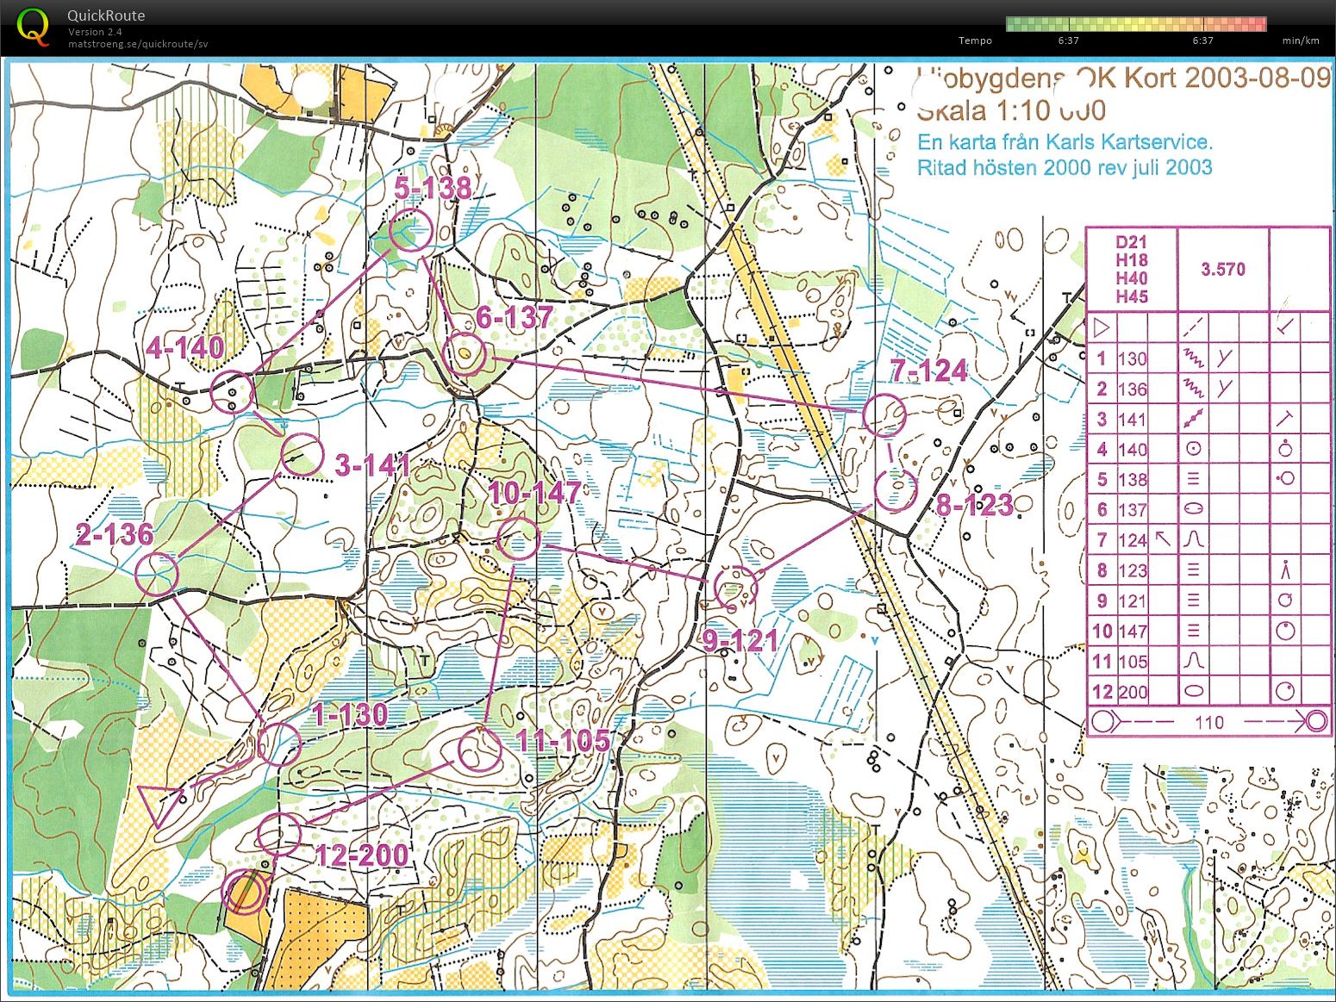The width and height of the screenshot is (1336, 1002).
Task: Click the 'min/km' unit label
Action: [1301, 40]
